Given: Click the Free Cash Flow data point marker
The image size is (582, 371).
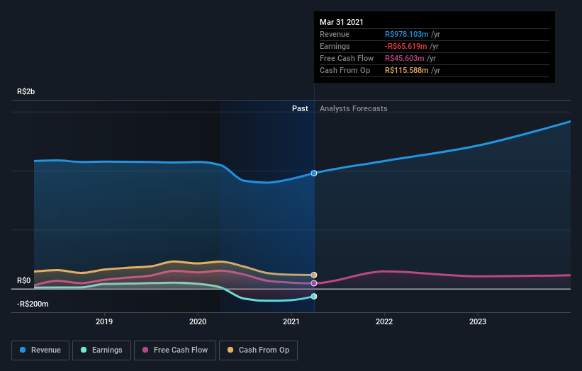Looking at the screenshot, I should (x=314, y=283).
